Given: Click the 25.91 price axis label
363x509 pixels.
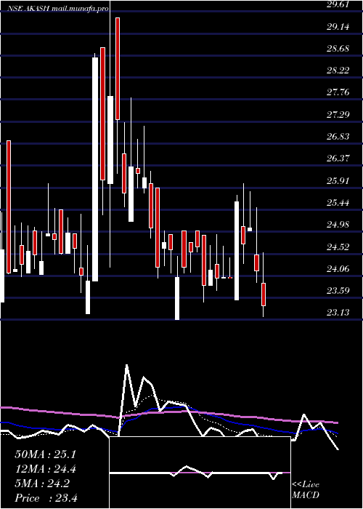Looking at the screenshot, I should point(338,180).
